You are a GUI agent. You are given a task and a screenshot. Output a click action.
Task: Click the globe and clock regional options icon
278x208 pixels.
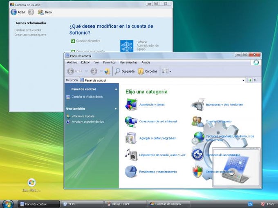click(x=198, y=138)
